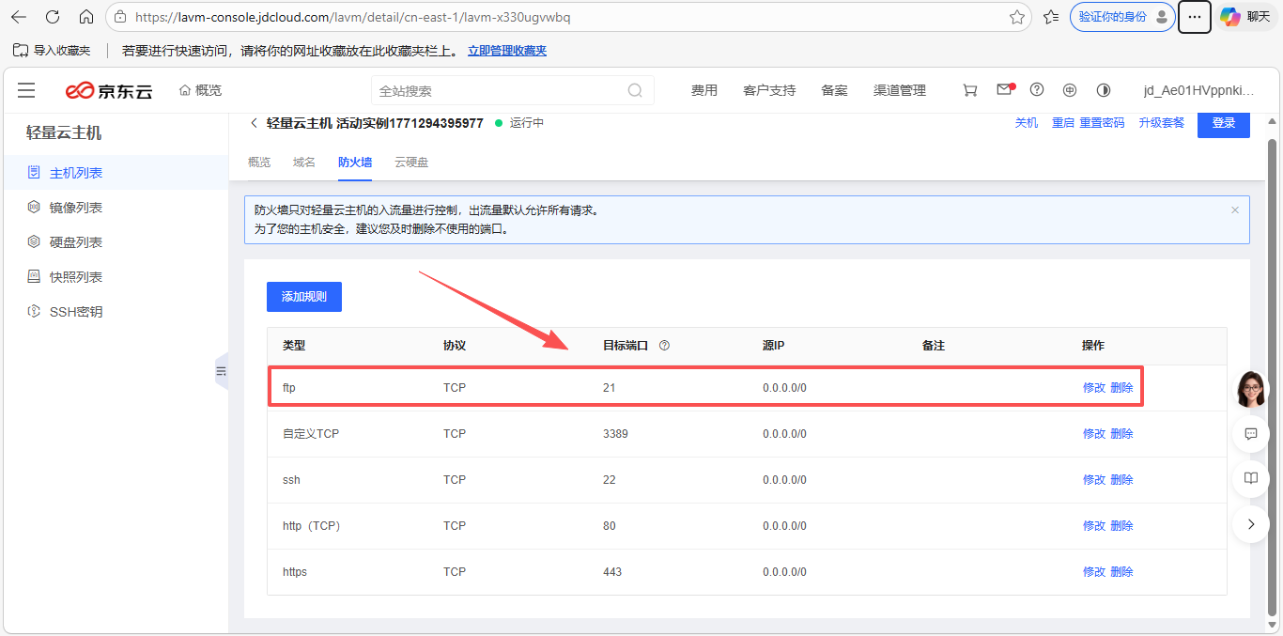1283x636 pixels.
Task: Open the shopping cart icon
Action: click(970, 90)
